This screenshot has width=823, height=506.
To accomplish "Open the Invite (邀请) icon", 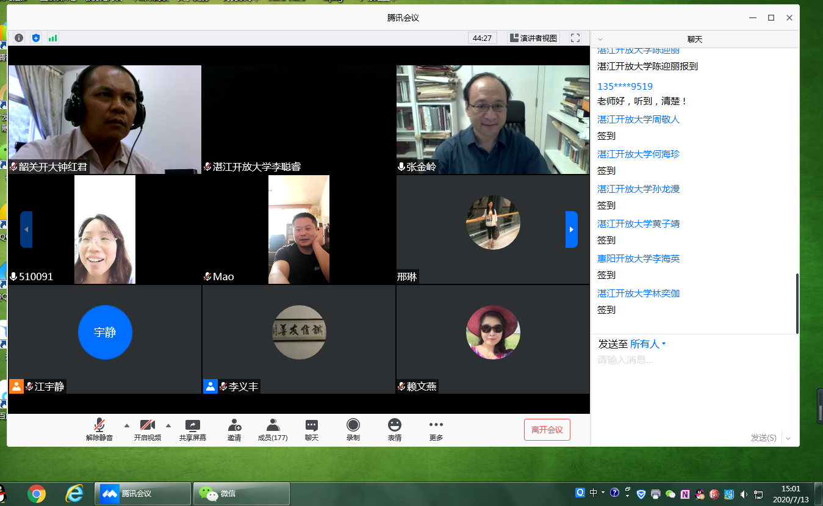I will tap(234, 430).
